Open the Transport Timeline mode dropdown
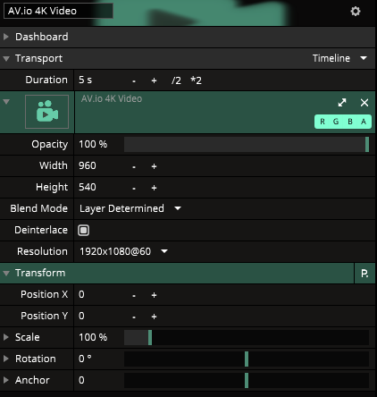377x397 pixels. click(x=339, y=58)
